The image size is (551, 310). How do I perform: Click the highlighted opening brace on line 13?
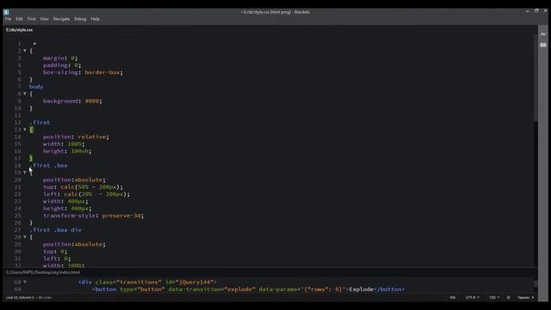point(31,130)
